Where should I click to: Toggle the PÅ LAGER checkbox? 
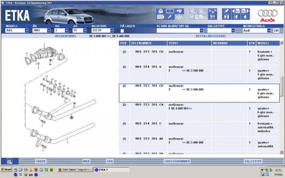(x=122, y=31)
